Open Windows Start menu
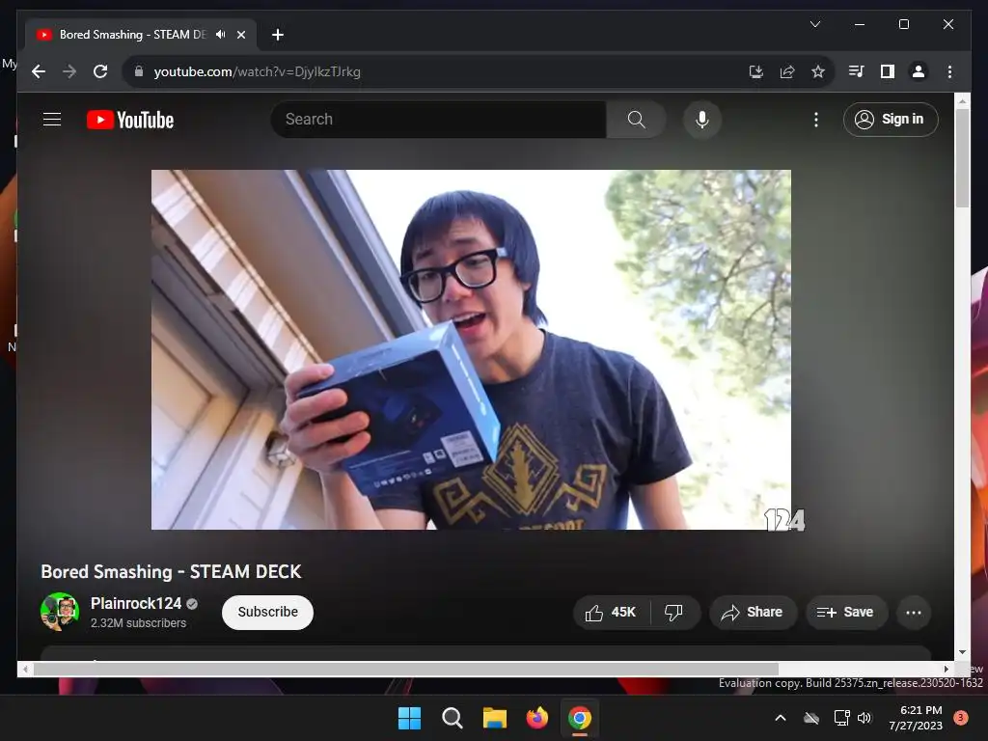Viewport: 988px width, 741px height. (x=409, y=718)
